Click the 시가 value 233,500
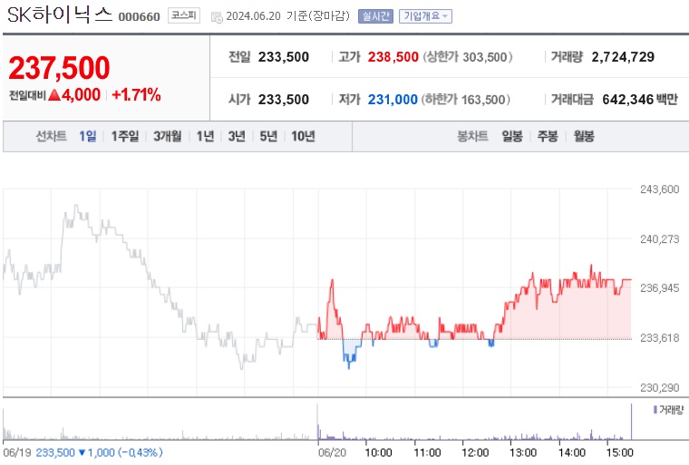This screenshot has height=465, width=689. (x=284, y=100)
